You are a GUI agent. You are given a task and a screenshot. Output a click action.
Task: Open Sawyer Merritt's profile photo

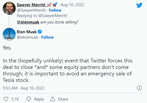click(x=9, y=8)
